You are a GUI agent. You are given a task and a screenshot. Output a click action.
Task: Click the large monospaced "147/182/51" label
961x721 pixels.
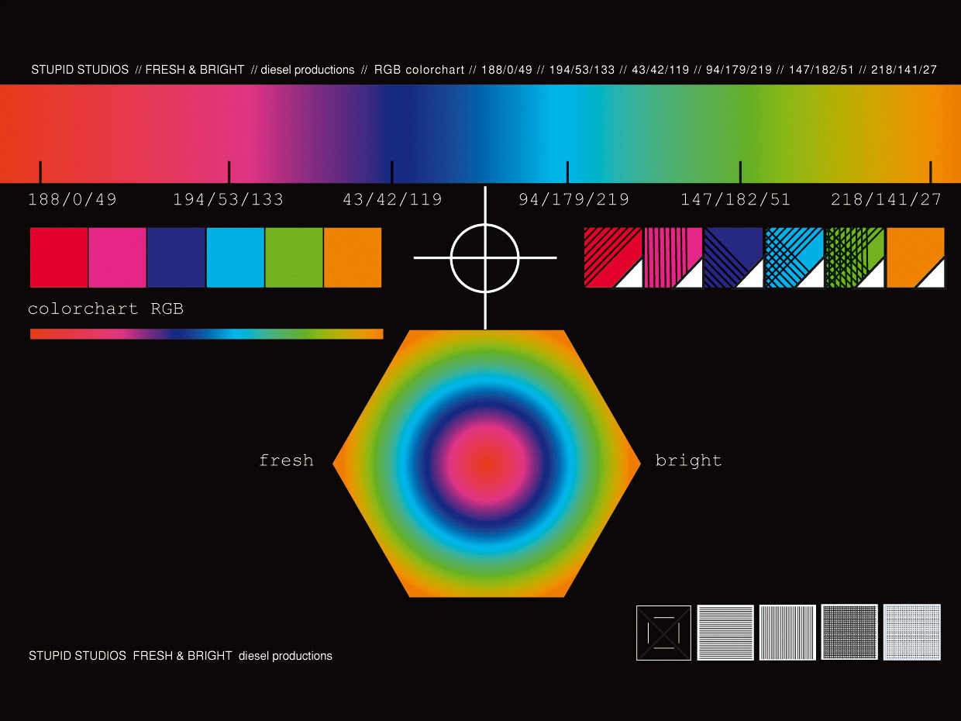(x=735, y=200)
